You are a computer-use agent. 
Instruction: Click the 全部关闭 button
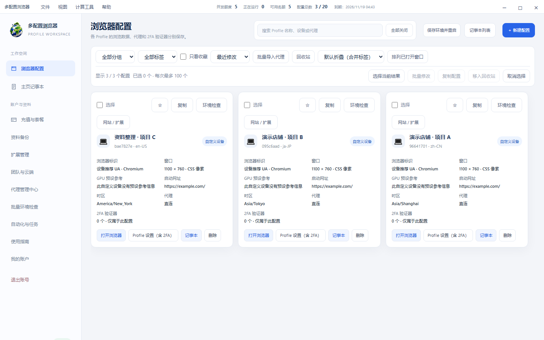pos(399,30)
